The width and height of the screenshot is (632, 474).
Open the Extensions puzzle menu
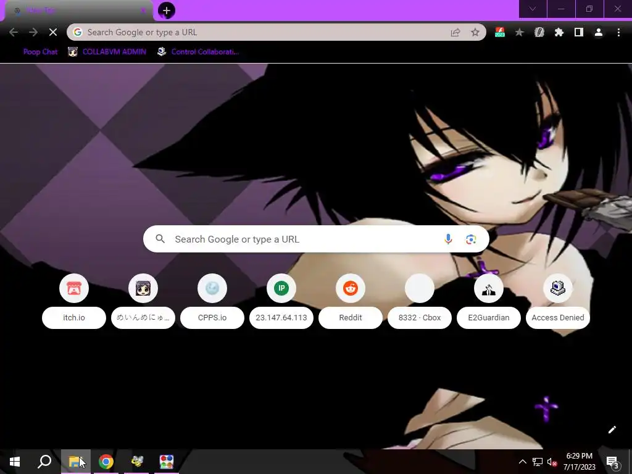click(x=559, y=32)
